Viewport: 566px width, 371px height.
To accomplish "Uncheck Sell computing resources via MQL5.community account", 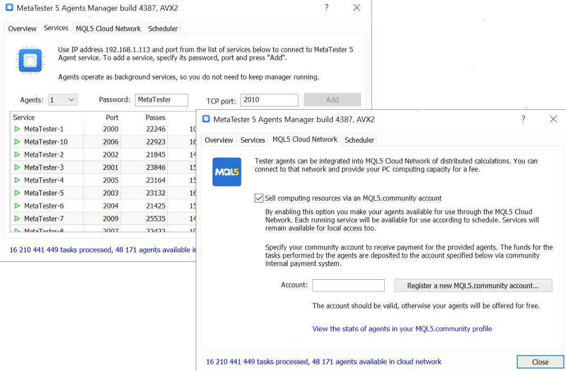I will pyautogui.click(x=259, y=198).
